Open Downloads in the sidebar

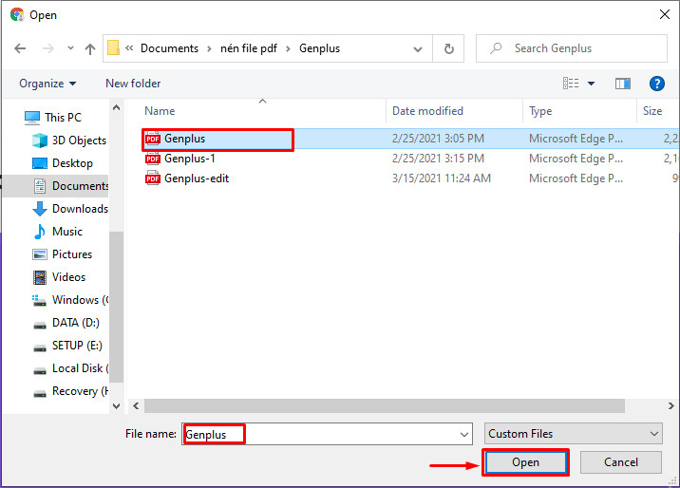click(x=70, y=209)
